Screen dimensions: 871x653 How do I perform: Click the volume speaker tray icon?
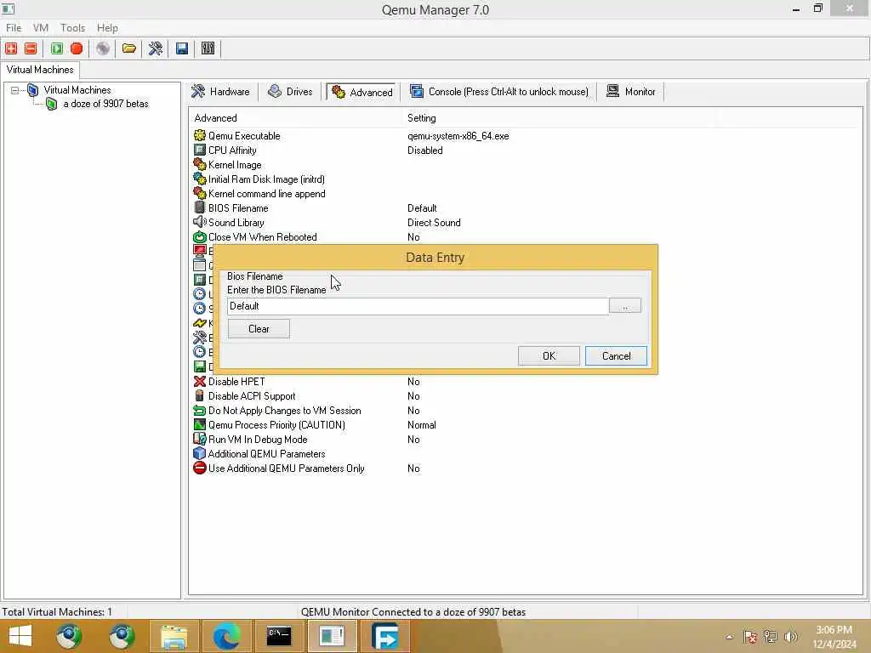pyautogui.click(x=790, y=637)
